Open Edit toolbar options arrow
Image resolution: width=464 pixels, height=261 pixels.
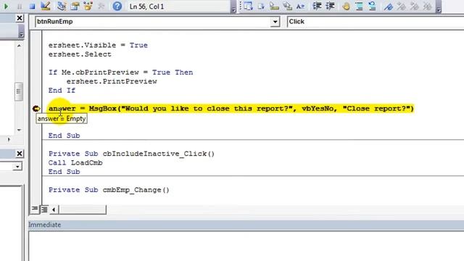coord(439,7)
